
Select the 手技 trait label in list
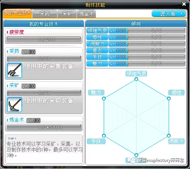pyautogui.click(x=97, y=57)
